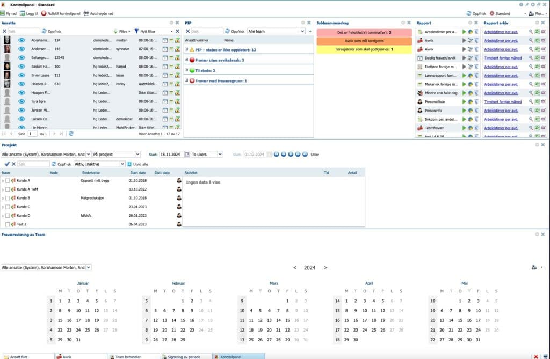Open the Mer... menu at top right
Image resolution: width=550 pixels, height=359 pixels.
coord(539,12)
